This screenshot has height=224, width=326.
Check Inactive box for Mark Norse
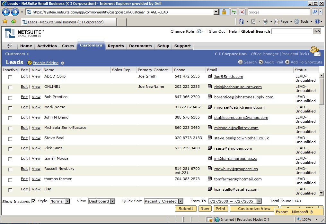10,108
